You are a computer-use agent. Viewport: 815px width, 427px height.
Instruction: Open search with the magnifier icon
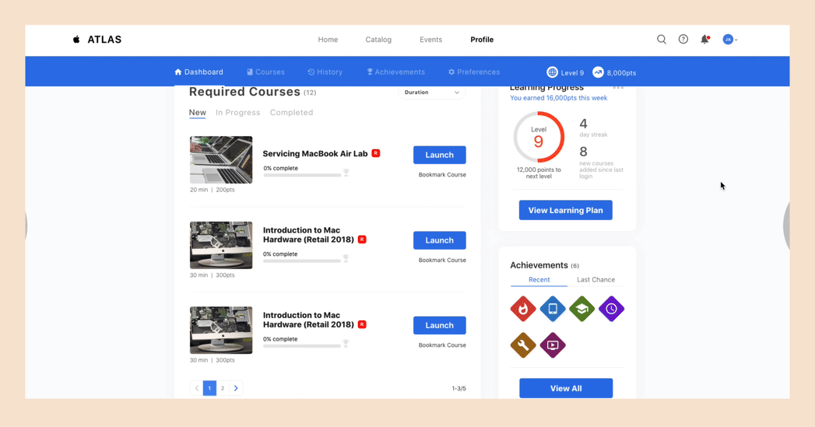(x=662, y=40)
